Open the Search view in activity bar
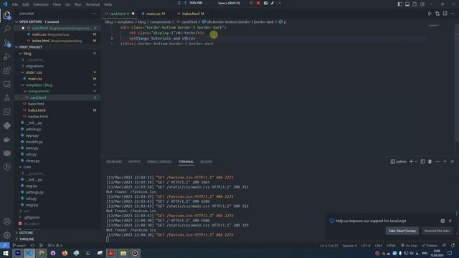 tap(7, 29)
